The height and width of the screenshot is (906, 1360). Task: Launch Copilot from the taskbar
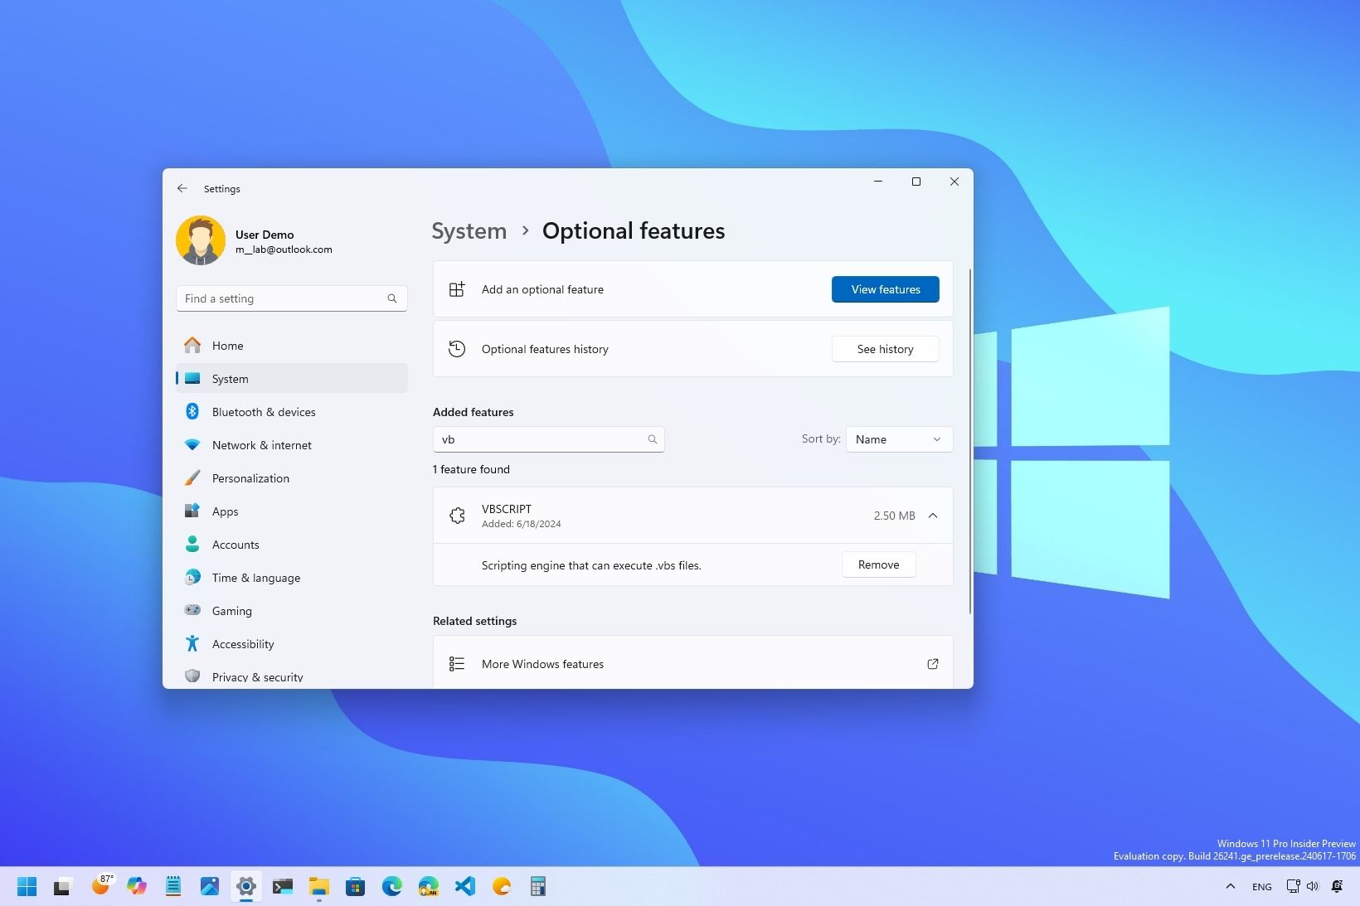click(137, 887)
